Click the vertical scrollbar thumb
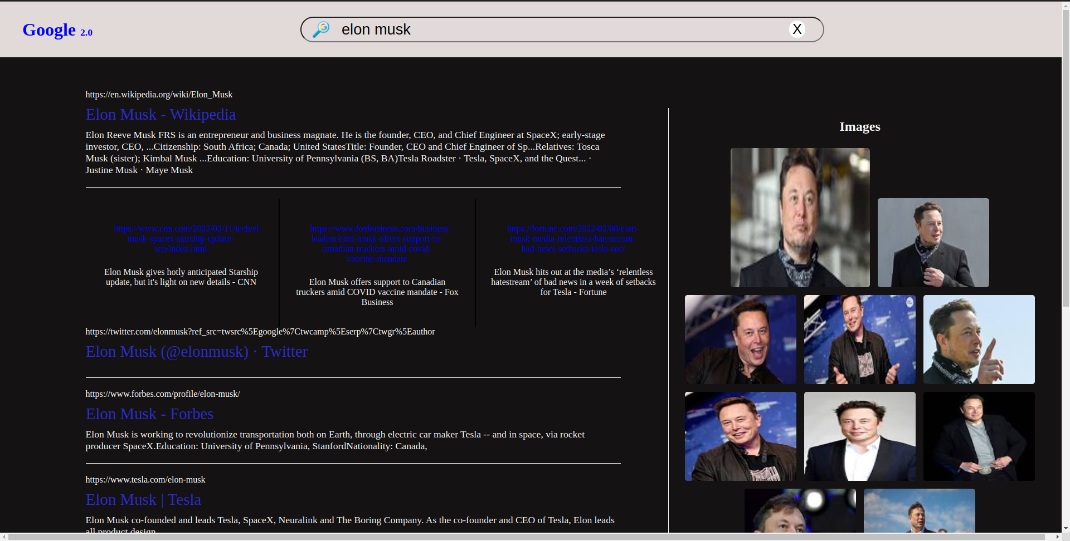This screenshot has height=541, width=1070. tap(1066, 158)
